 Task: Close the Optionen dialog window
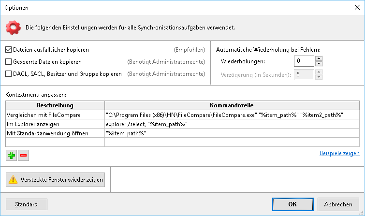(357, 7)
